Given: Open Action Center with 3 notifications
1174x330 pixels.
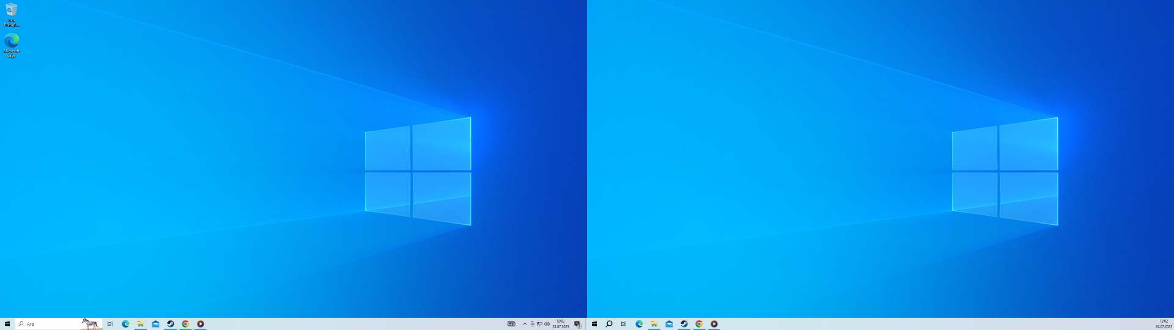Looking at the screenshot, I should pos(577,324).
